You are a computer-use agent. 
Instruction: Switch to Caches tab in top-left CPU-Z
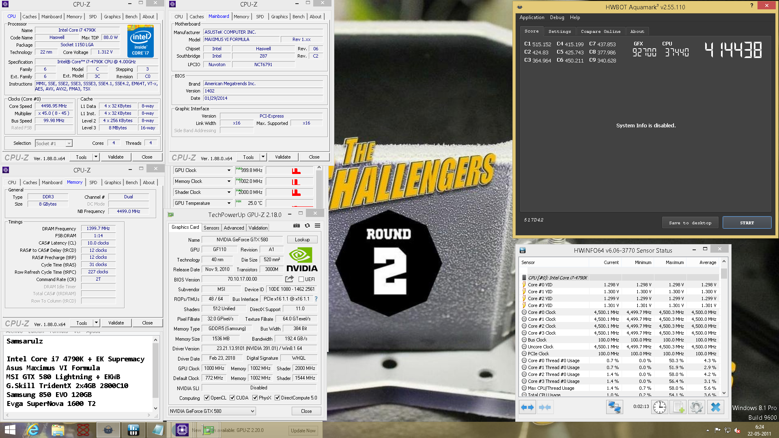[30, 17]
